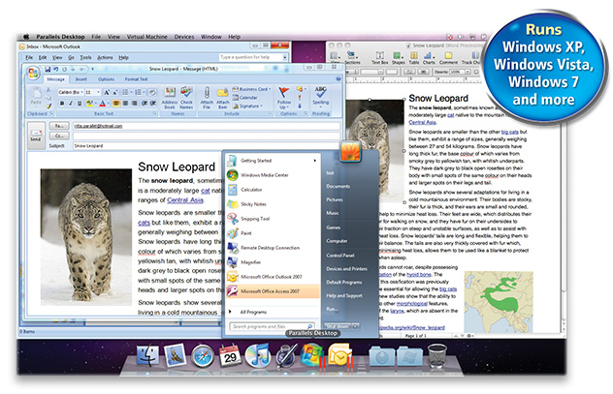This screenshot has width=613, height=394.
Task: Click the Shut down button
Action: [338, 326]
